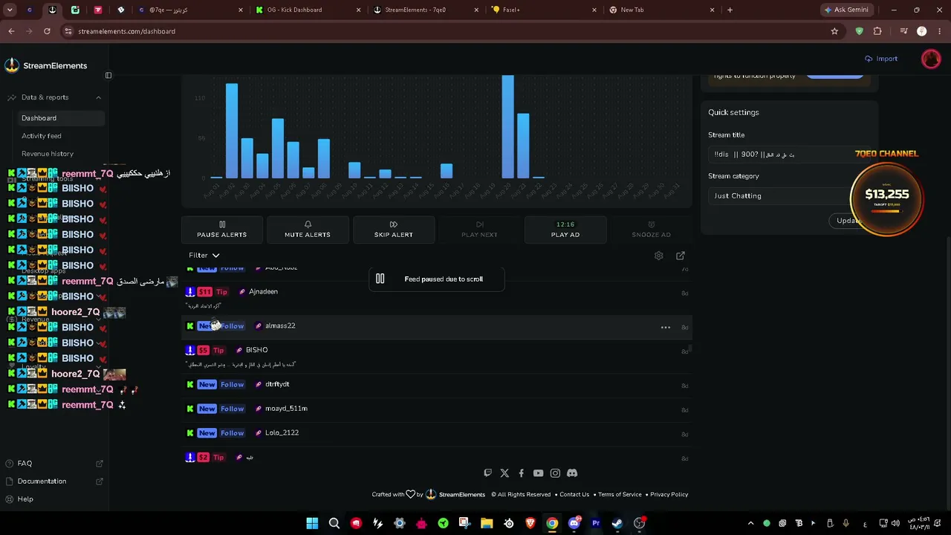Open the Discord footer icon
Image resolution: width=951 pixels, height=535 pixels.
pos(572,473)
